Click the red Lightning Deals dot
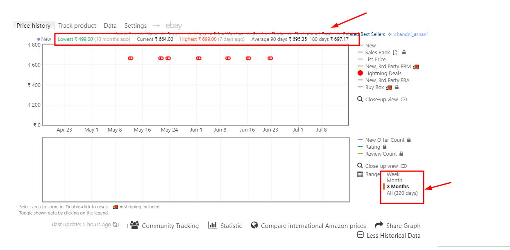 (360, 74)
